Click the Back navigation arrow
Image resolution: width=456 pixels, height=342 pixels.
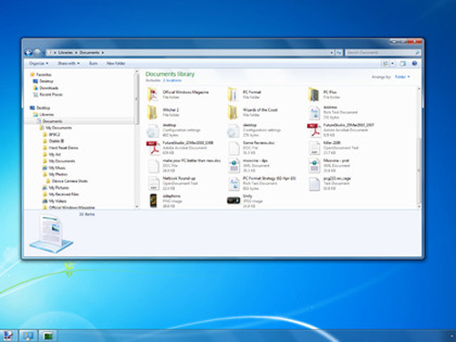coord(28,53)
